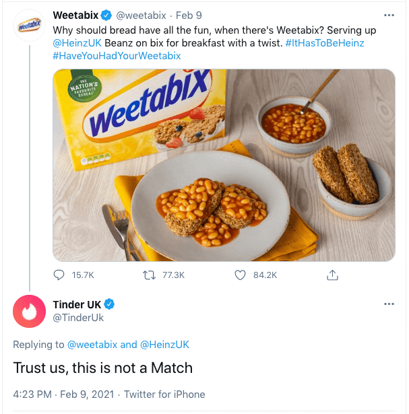Click the verified badge next to Weetabix
Image resolution: width=409 pixels, height=414 pixels.
[x=106, y=15]
